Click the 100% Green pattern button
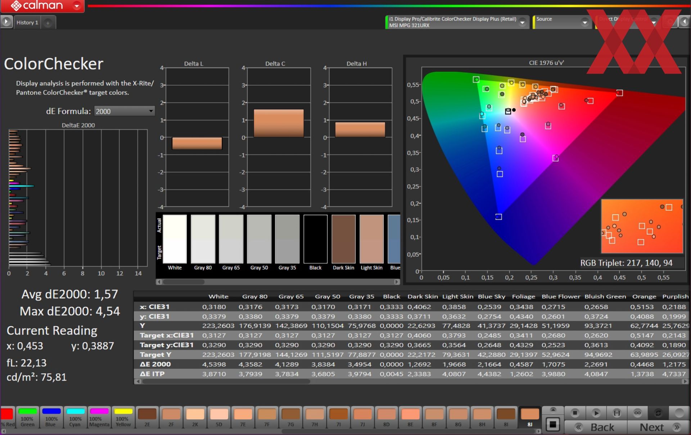 pos(27,417)
